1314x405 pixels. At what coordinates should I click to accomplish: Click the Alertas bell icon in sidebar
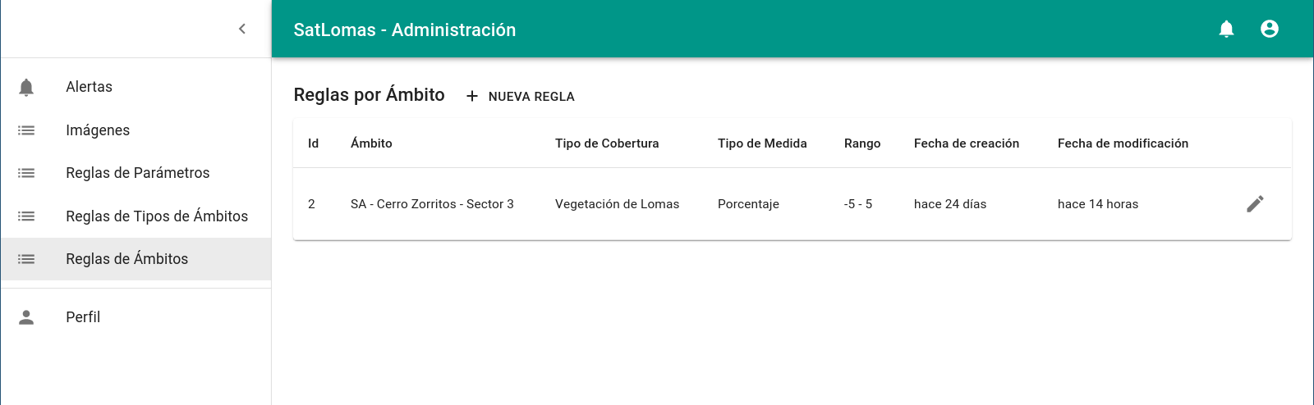coord(26,87)
